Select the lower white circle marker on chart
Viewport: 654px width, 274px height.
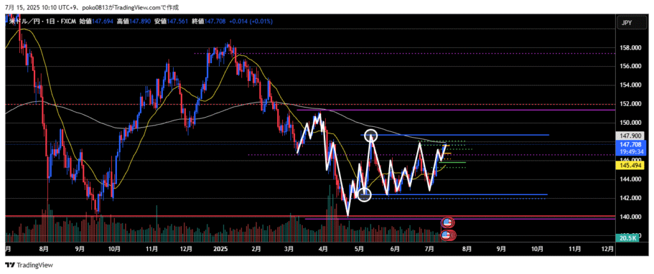click(x=365, y=195)
